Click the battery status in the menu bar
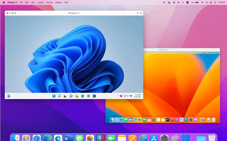 tap(195, 3)
